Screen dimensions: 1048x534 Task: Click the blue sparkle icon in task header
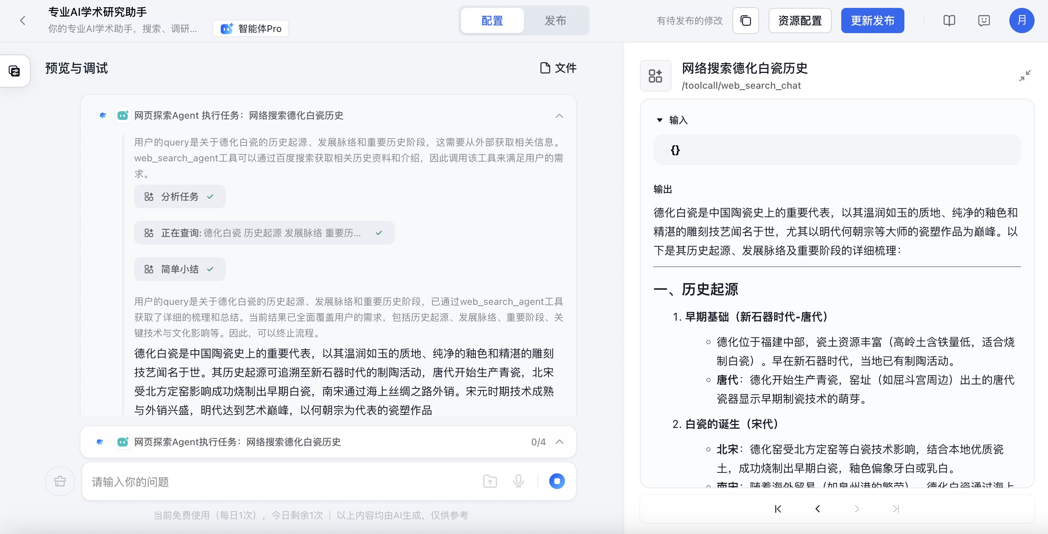[x=103, y=116]
